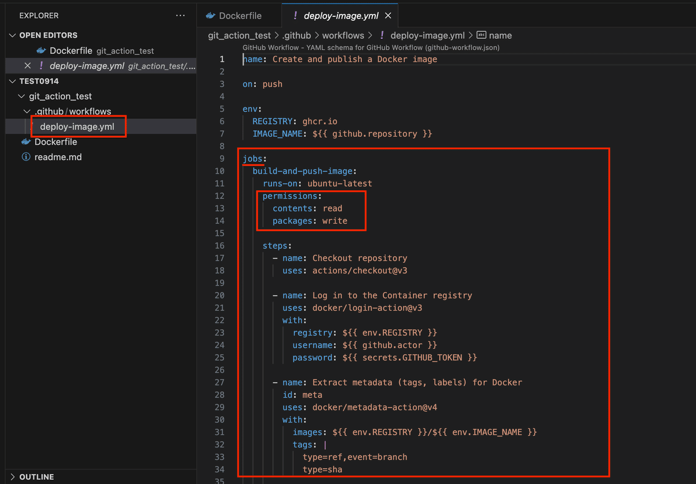Close deploy-image.yml from the Open Editors list
This screenshot has width=696, height=484.
click(x=27, y=65)
